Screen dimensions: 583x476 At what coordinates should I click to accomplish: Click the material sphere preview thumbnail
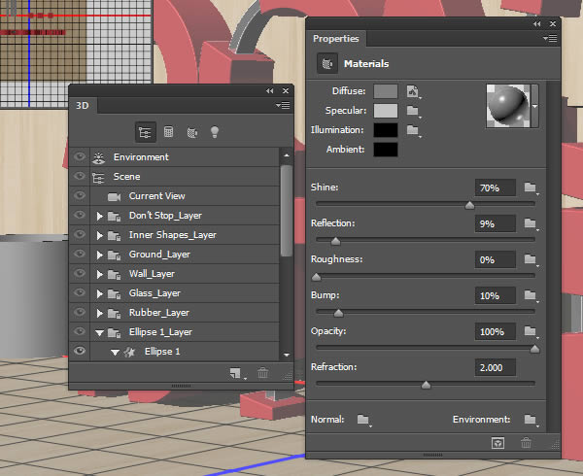[x=508, y=106]
